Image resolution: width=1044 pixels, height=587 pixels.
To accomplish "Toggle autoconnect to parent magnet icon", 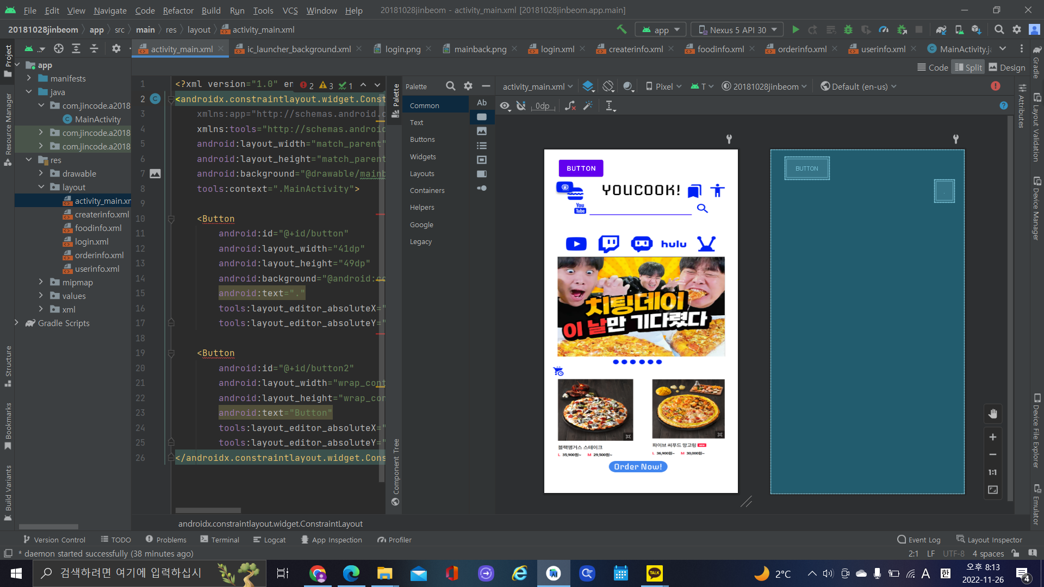I will coord(521,106).
